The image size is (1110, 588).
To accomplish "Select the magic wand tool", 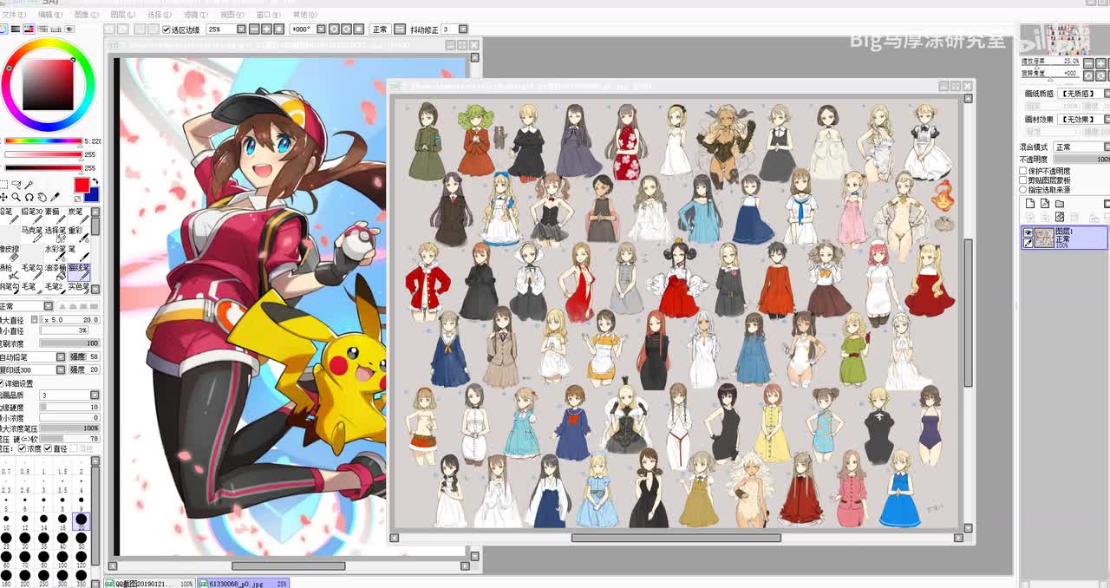I will point(29,185).
